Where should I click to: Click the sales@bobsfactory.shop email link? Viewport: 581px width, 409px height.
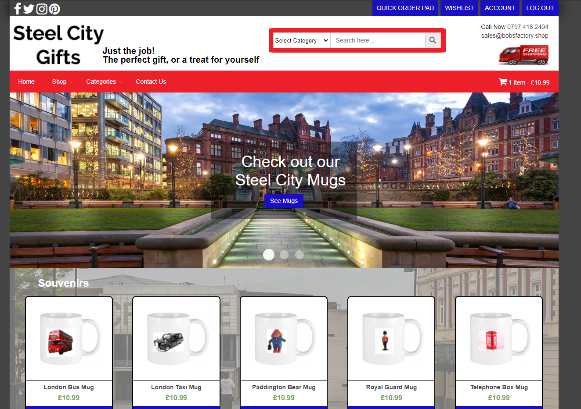[x=515, y=36]
